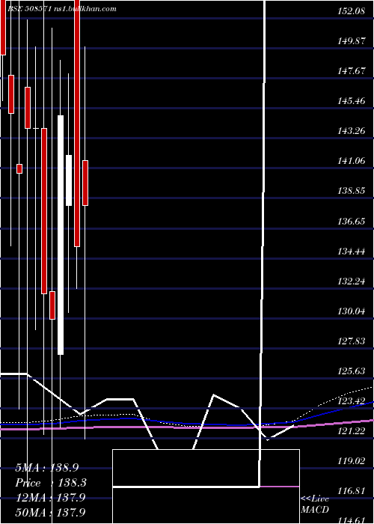This screenshot has height=524, width=374.
Task: Click the 5MA : 138.9 legend text
Action: (49, 468)
